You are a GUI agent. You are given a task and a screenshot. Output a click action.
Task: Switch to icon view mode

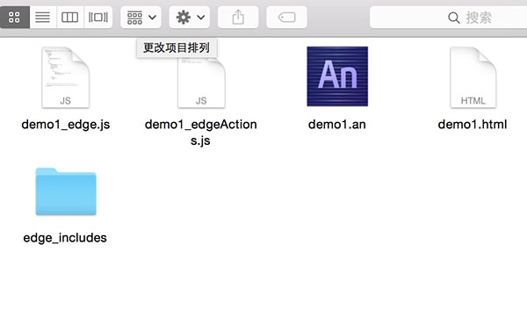point(14,18)
